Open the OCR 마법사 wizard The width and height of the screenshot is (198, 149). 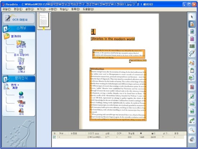pyautogui.click(x=19, y=18)
